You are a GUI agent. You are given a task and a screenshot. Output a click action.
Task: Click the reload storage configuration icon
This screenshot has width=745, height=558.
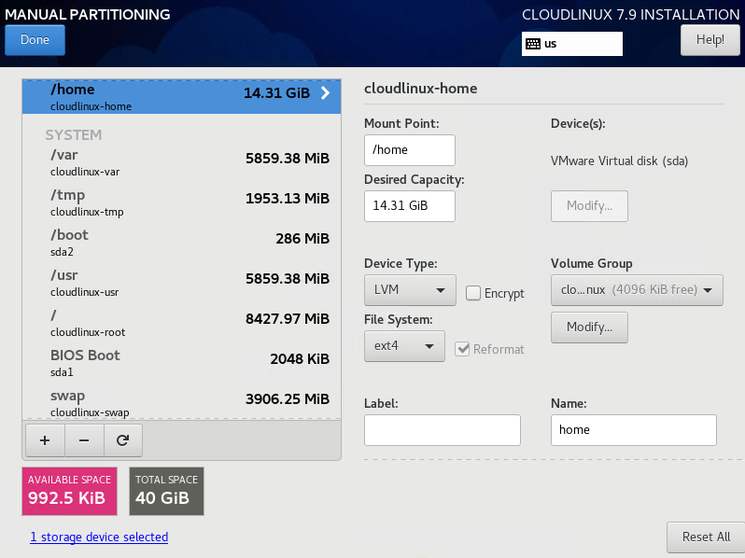click(x=123, y=440)
